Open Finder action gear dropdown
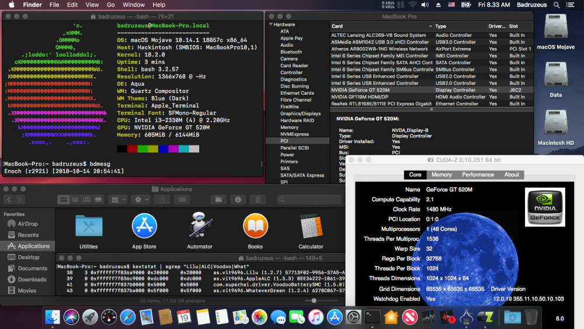 point(141,200)
